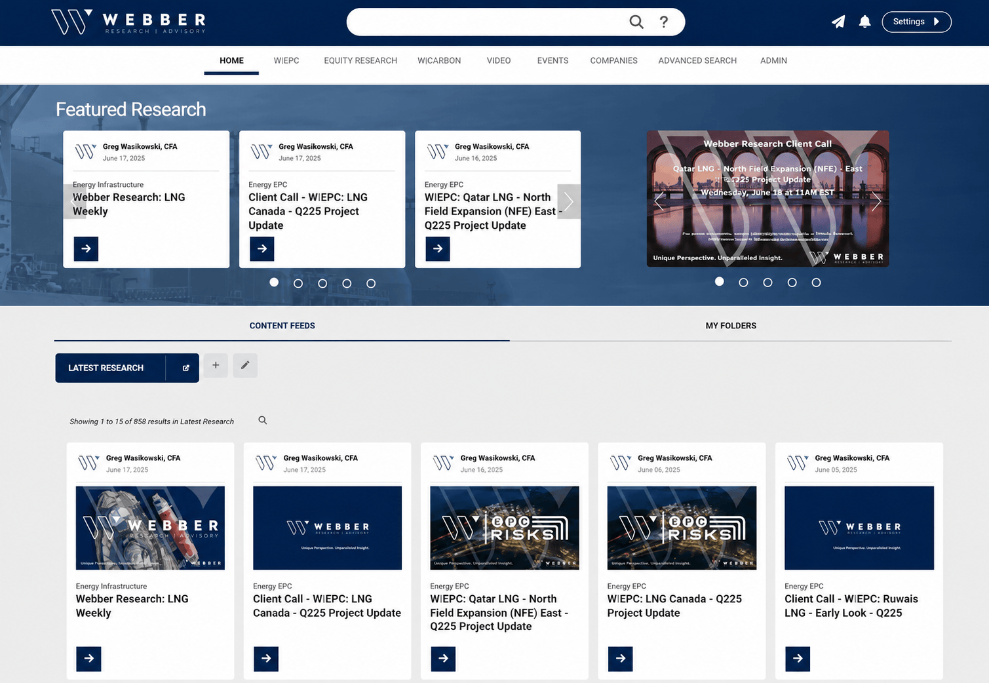This screenshot has height=683, width=989.
Task: Show previous client call banner slide
Action: [659, 201]
